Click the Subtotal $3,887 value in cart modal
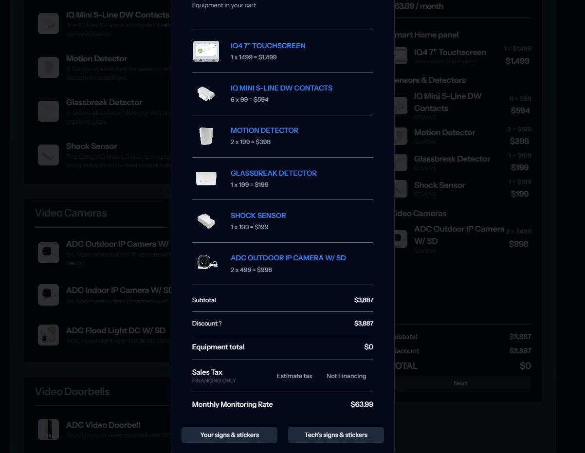Screen dimensions: 585x453 (364, 300)
